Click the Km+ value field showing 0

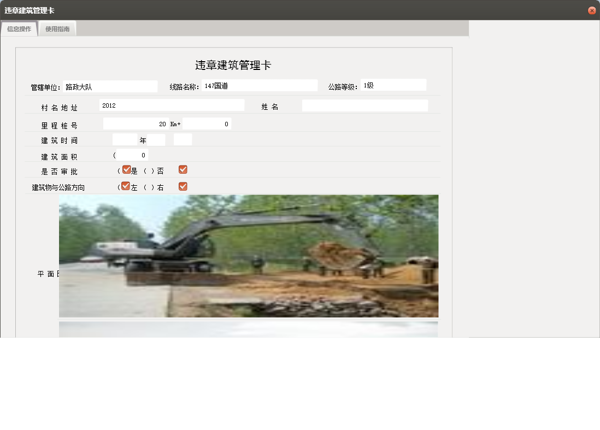click(207, 123)
